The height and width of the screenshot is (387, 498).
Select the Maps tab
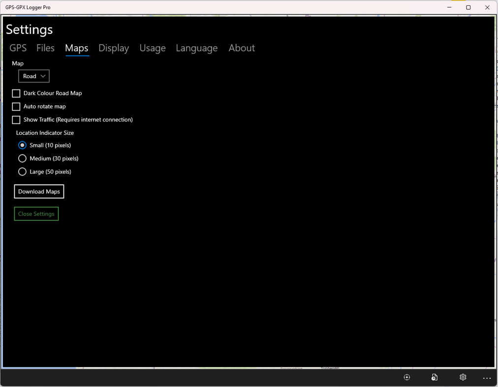76,48
